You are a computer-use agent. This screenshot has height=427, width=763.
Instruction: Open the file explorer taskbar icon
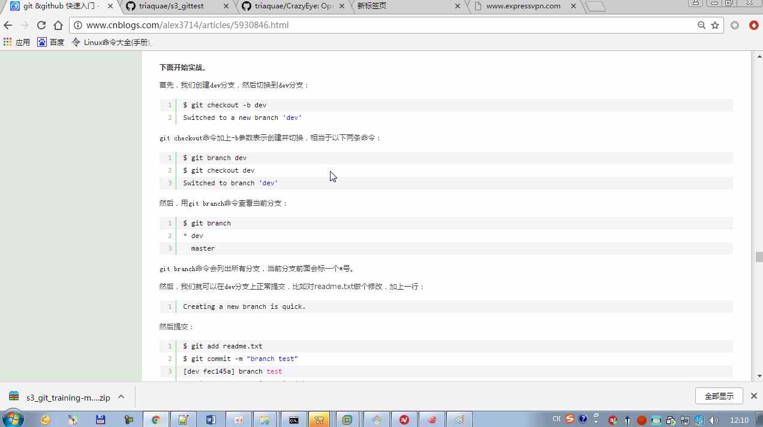266,420
